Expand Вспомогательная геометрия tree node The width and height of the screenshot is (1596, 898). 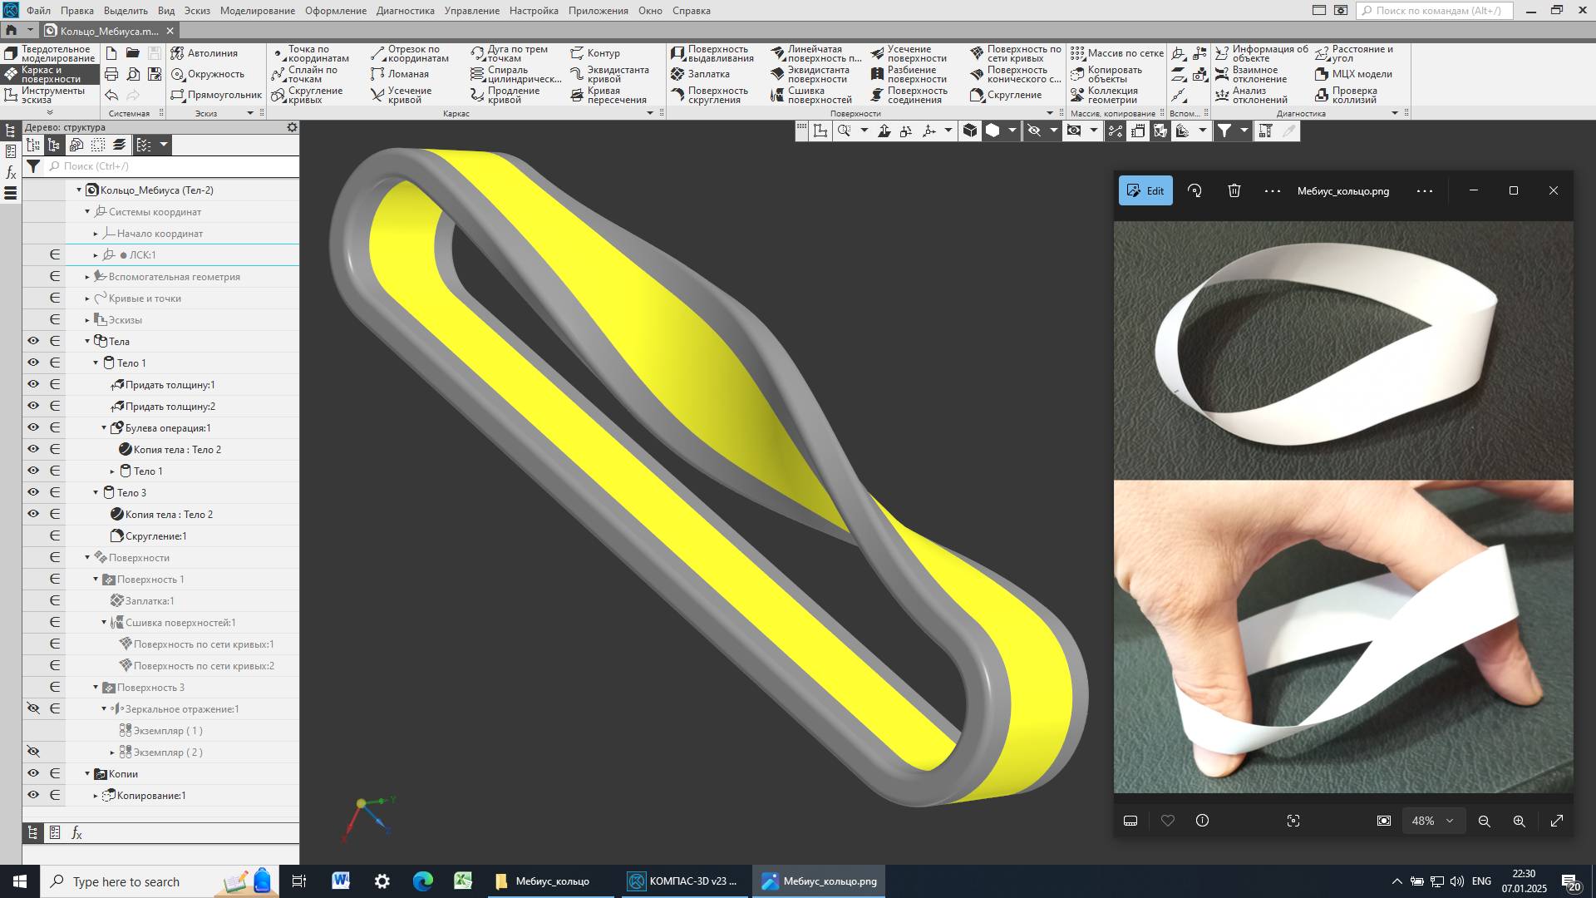87,277
